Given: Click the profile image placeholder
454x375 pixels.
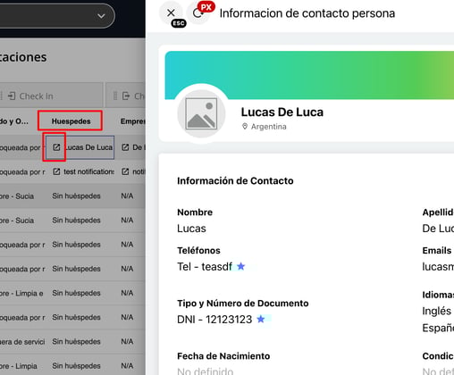Looking at the screenshot, I should click(x=201, y=113).
